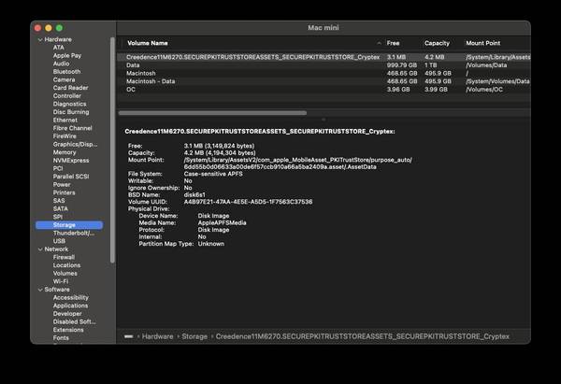This screenshot has height=384, width=561.
Task: Collapse the Network section chevron
Action: click(x=40, y=249)
